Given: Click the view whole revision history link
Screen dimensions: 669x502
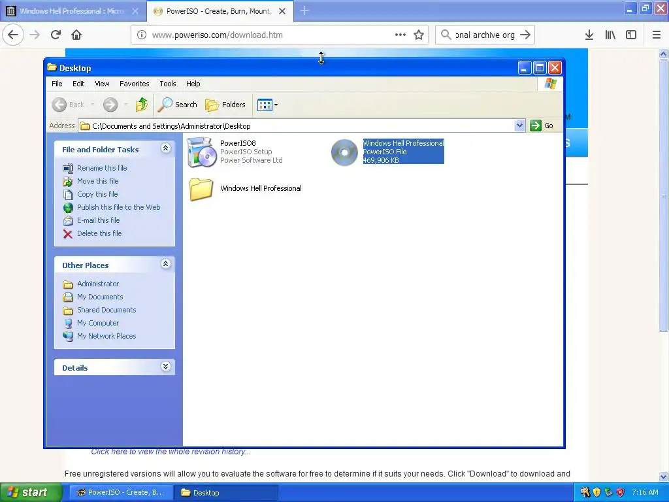Looking at the screenshot, I should click(x=171, y=452).
